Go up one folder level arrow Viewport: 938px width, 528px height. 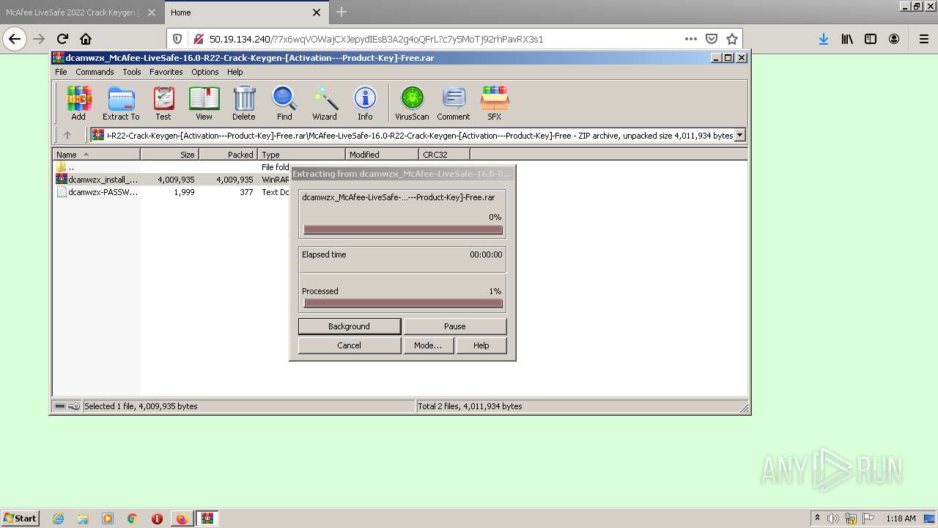click(67, 135)
